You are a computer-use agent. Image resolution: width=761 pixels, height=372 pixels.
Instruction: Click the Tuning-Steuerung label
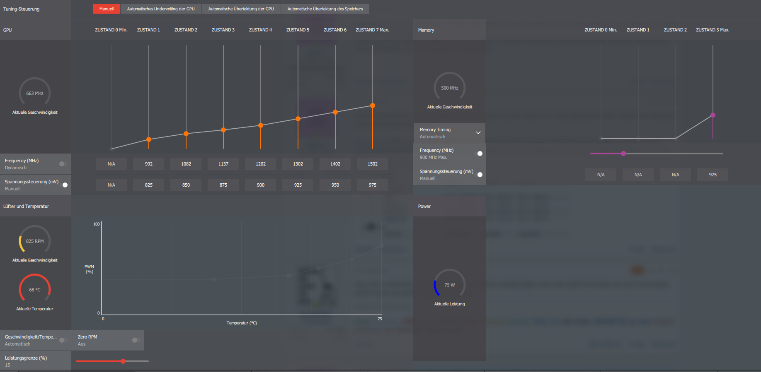[x=22, y=9]
